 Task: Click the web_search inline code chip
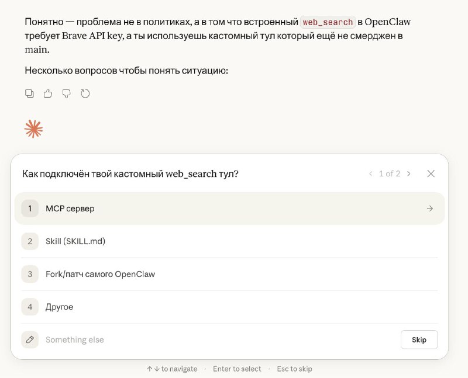327,22
